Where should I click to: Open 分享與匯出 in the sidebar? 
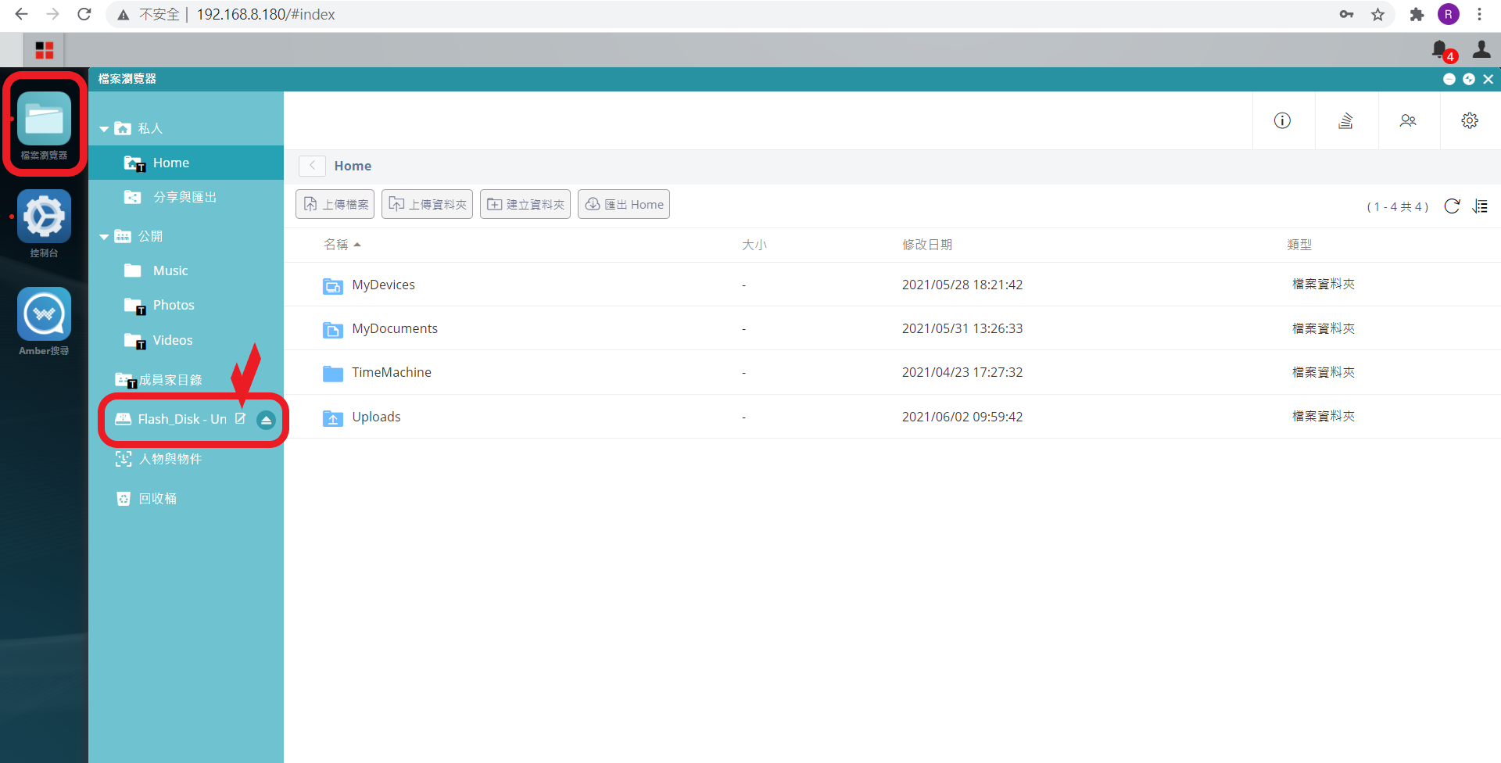[186, 197]
